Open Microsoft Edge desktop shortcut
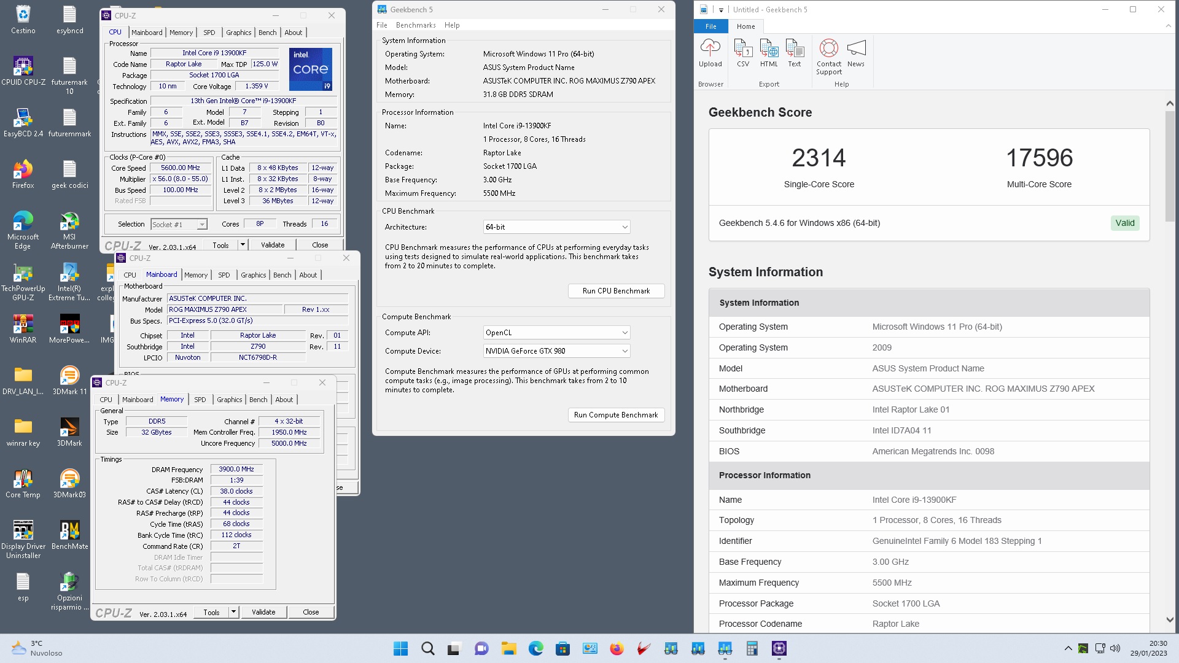 (x=23, y=230)
